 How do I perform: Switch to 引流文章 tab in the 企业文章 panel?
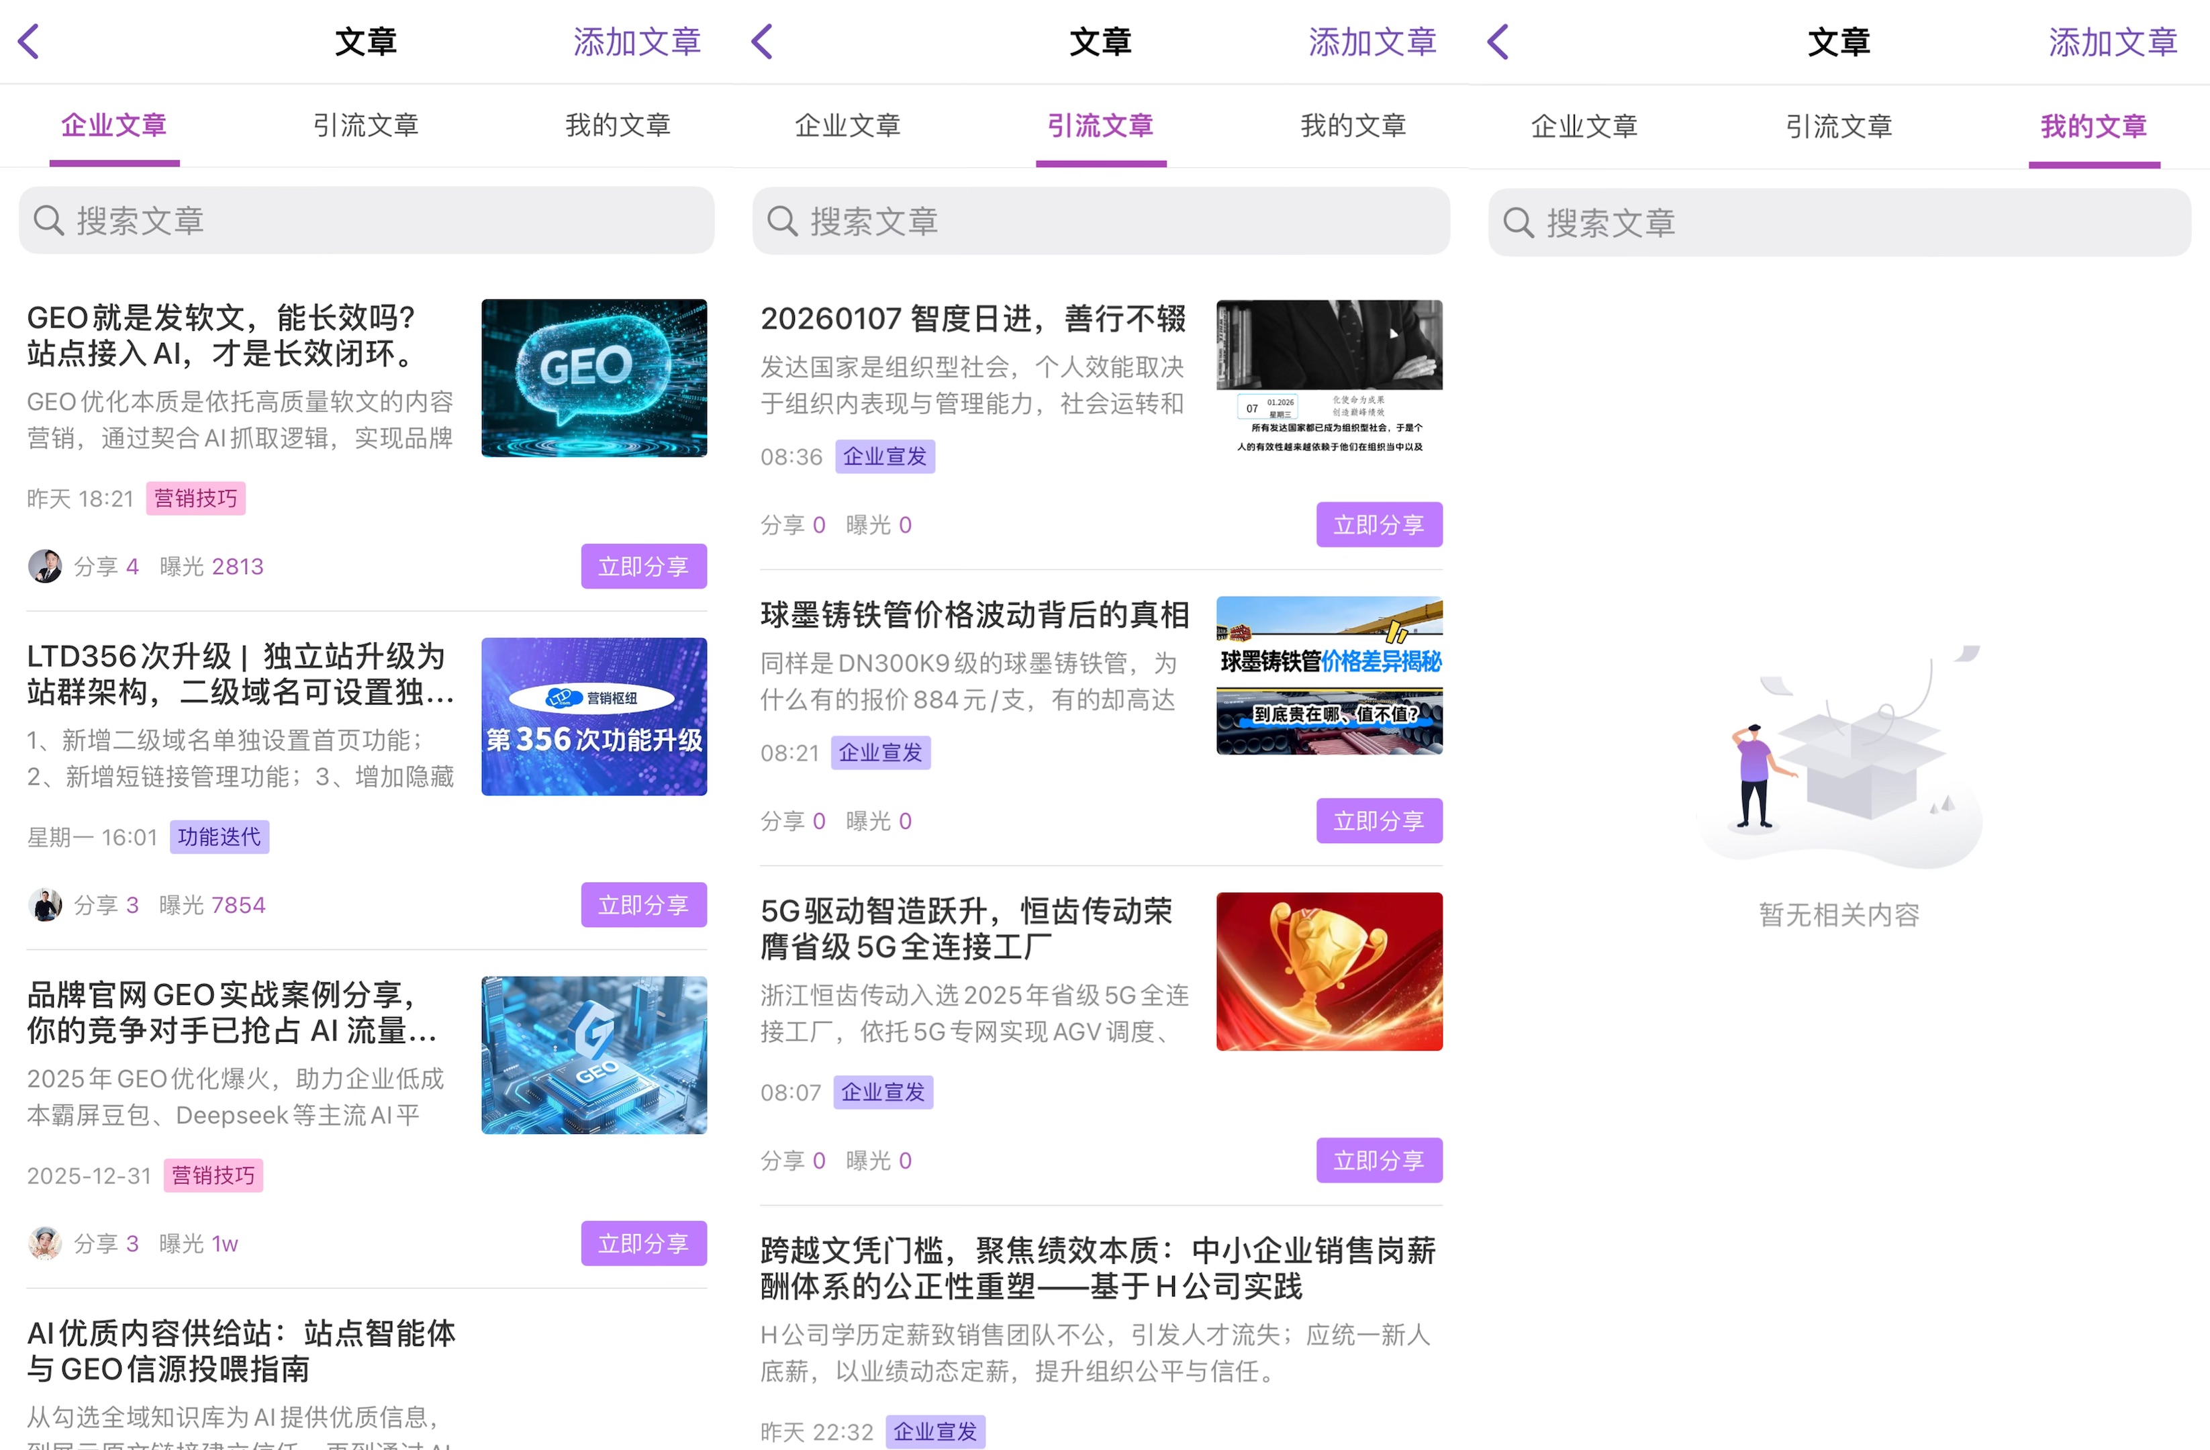366,126
